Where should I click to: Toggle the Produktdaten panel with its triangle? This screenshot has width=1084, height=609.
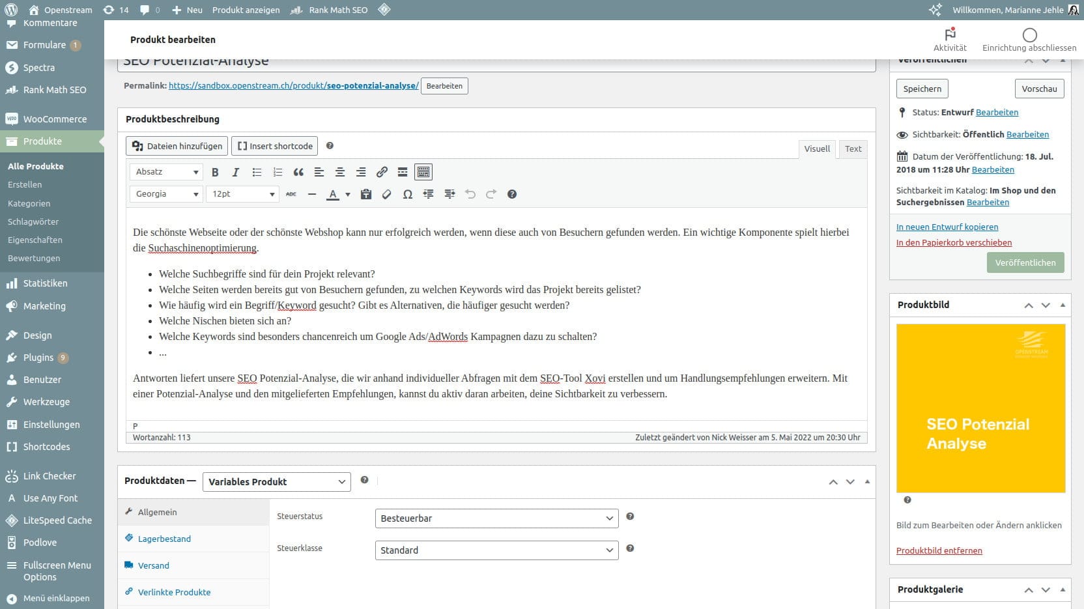pyautogui.click(x=867, y=481)
